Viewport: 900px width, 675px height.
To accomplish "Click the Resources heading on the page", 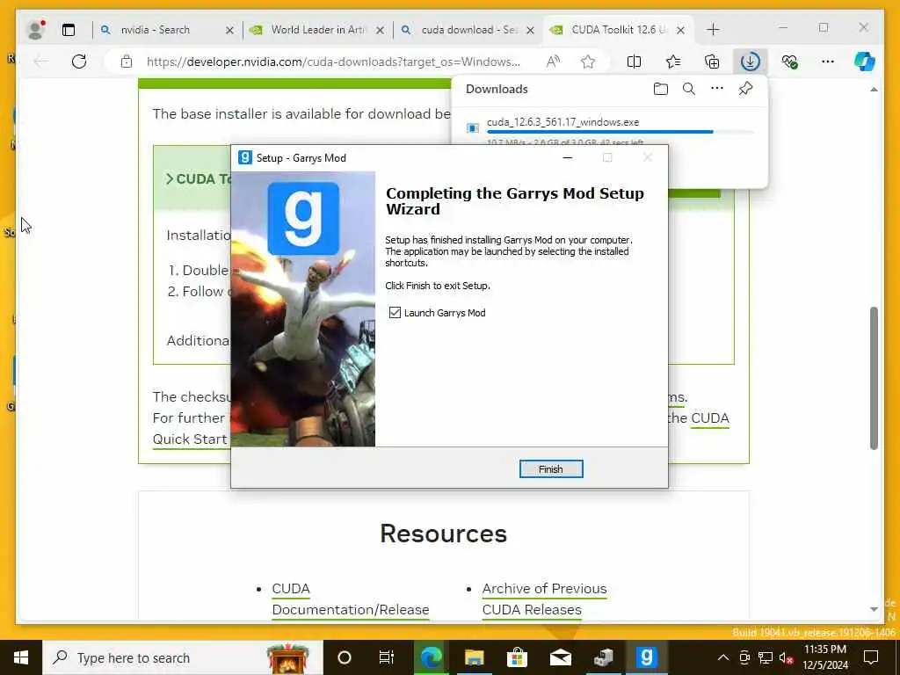I will click(443, 533).
